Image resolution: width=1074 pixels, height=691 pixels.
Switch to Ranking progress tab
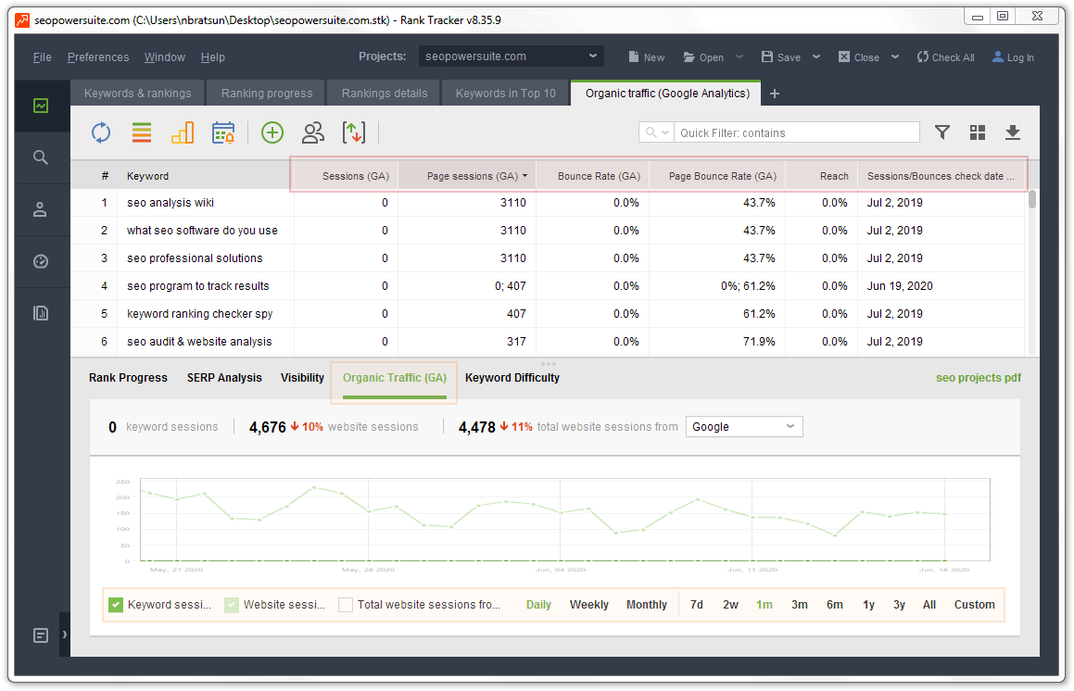click(x=267, y=94)
